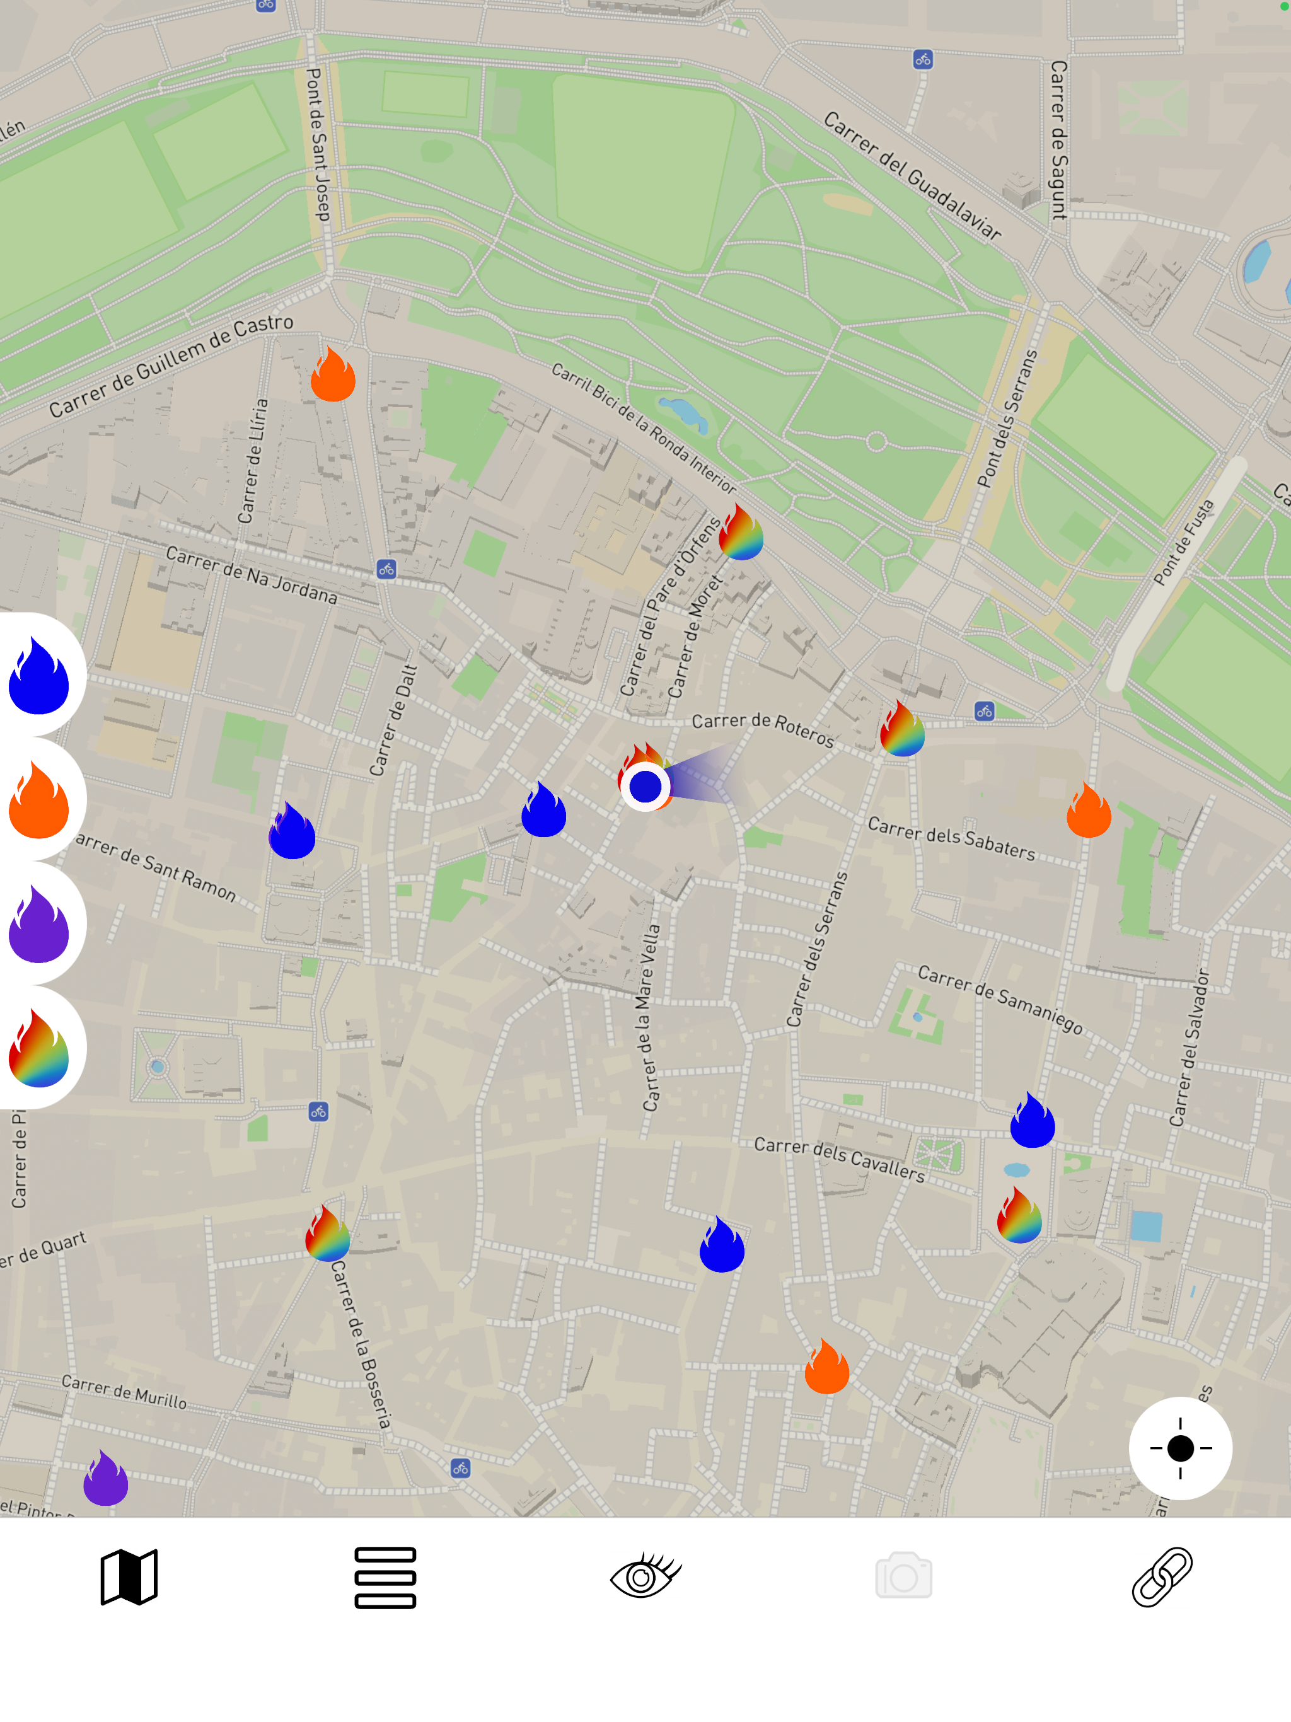Select rainbow flame by Carrer del Pare d'Orfens
Viewport: 1291px width, 1722px height.
pyautogui.click(x=741, y=532)
